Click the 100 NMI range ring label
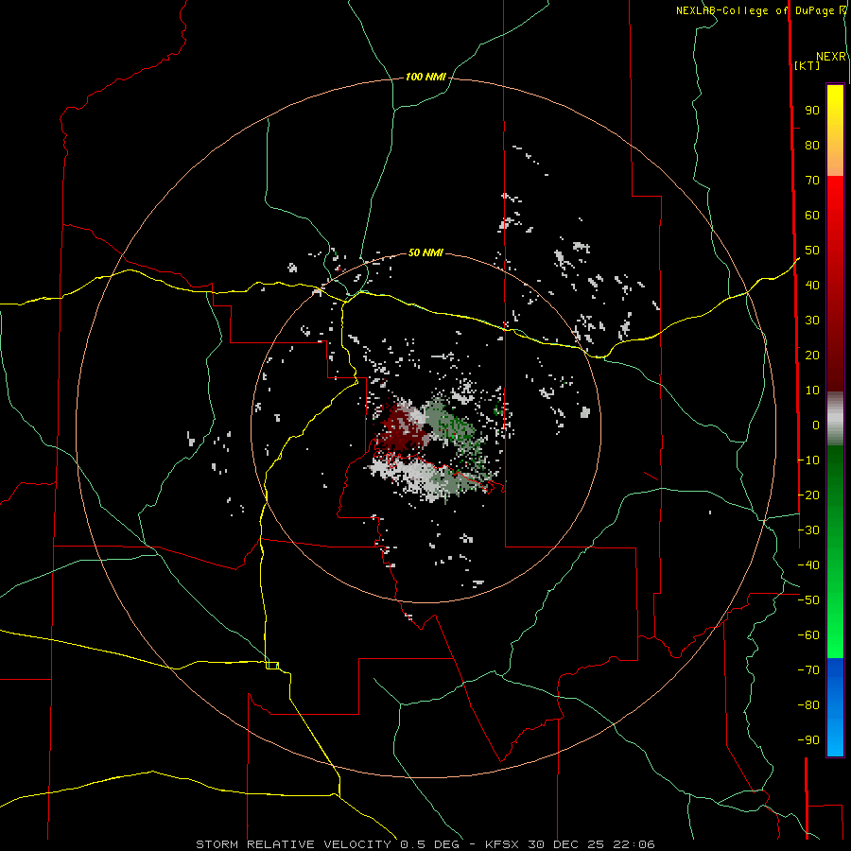Image resolution: width=851 pixels, height=851 pixels. coord(425,78)
